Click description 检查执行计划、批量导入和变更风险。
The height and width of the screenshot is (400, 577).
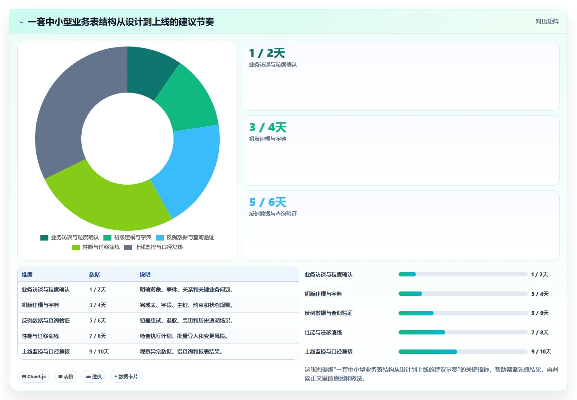(184, 336)
